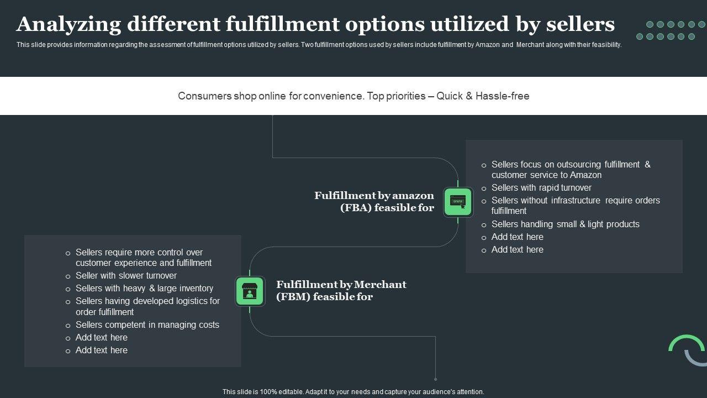Select the "Sellers with rapid turnover" bullet
The width and height of the screenshot is (707, 398).
click(541, 188)
